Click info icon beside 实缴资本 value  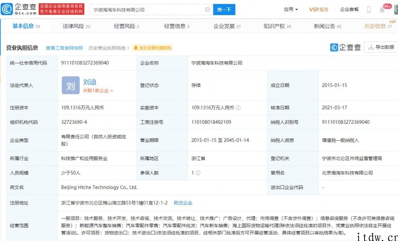click(238, 108)
